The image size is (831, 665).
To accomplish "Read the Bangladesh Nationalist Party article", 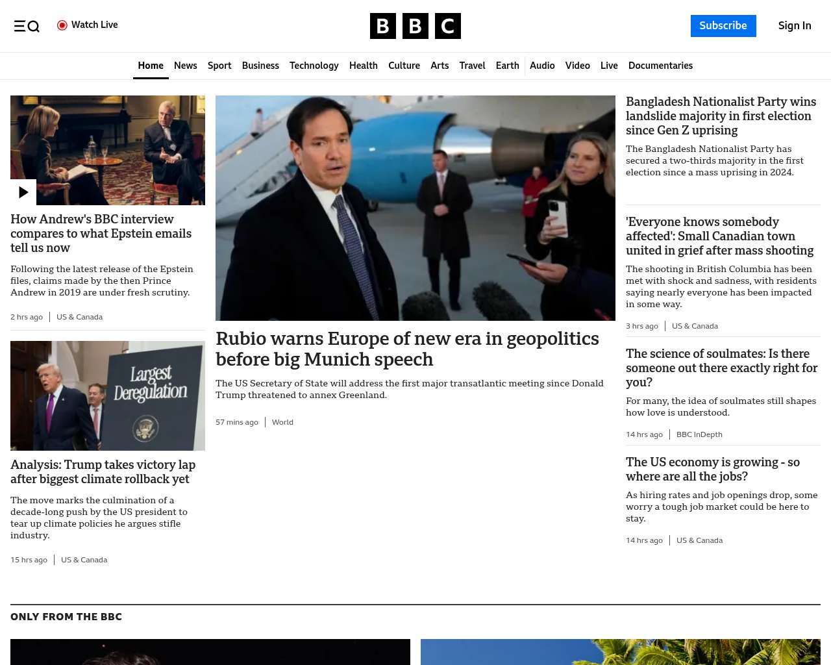I will (x=721, y=116).
